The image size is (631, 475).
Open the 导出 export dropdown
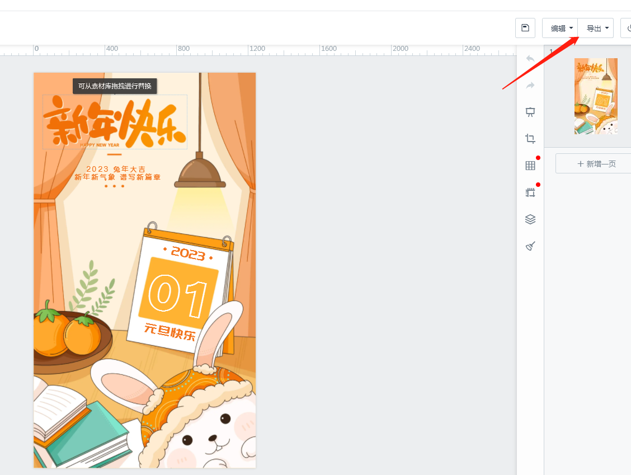tap(596, 28)
